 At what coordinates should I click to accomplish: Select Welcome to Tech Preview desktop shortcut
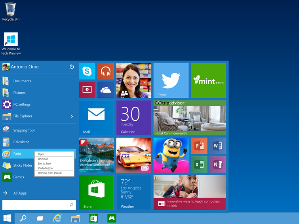pyautogui.click(x=11, y=44)
